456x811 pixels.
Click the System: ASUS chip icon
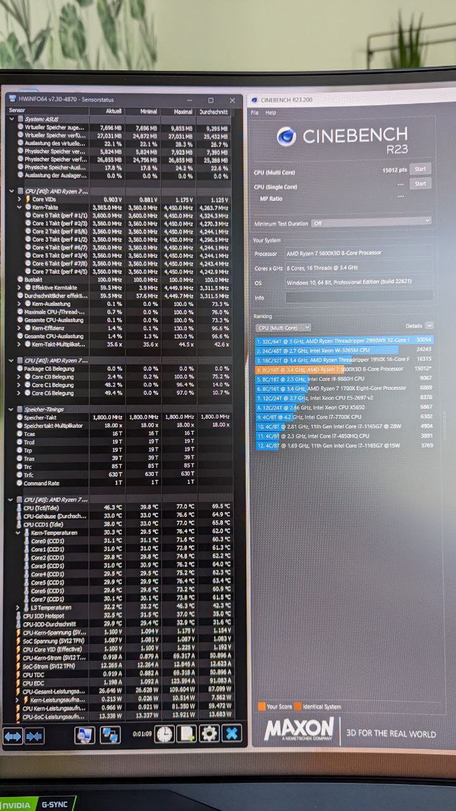pyautogui.click(x=20, y=118)
